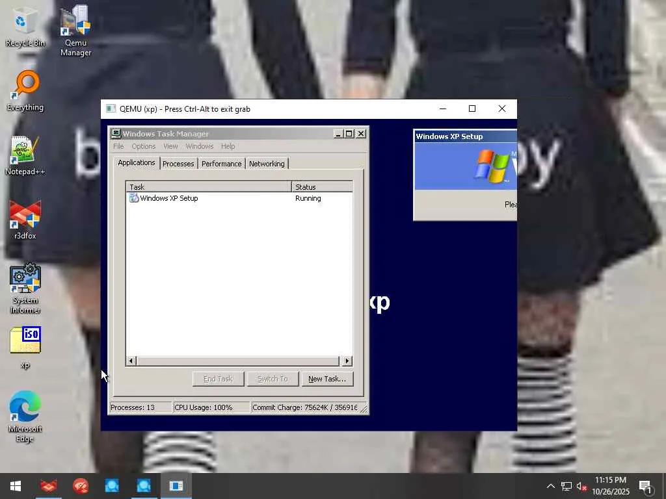
Task: Click the Task Manager title bar icon
Action: point(116,134)
